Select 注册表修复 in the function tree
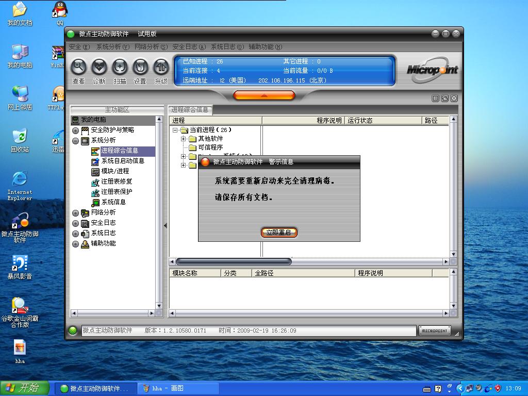528x396 pixels. tap(116, 181)
